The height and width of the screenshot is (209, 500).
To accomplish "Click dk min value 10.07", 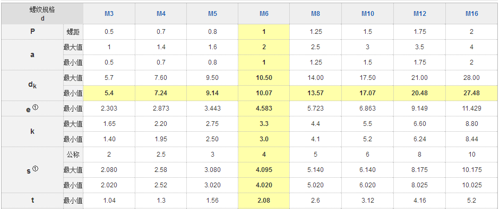I will tap(264, 93).
